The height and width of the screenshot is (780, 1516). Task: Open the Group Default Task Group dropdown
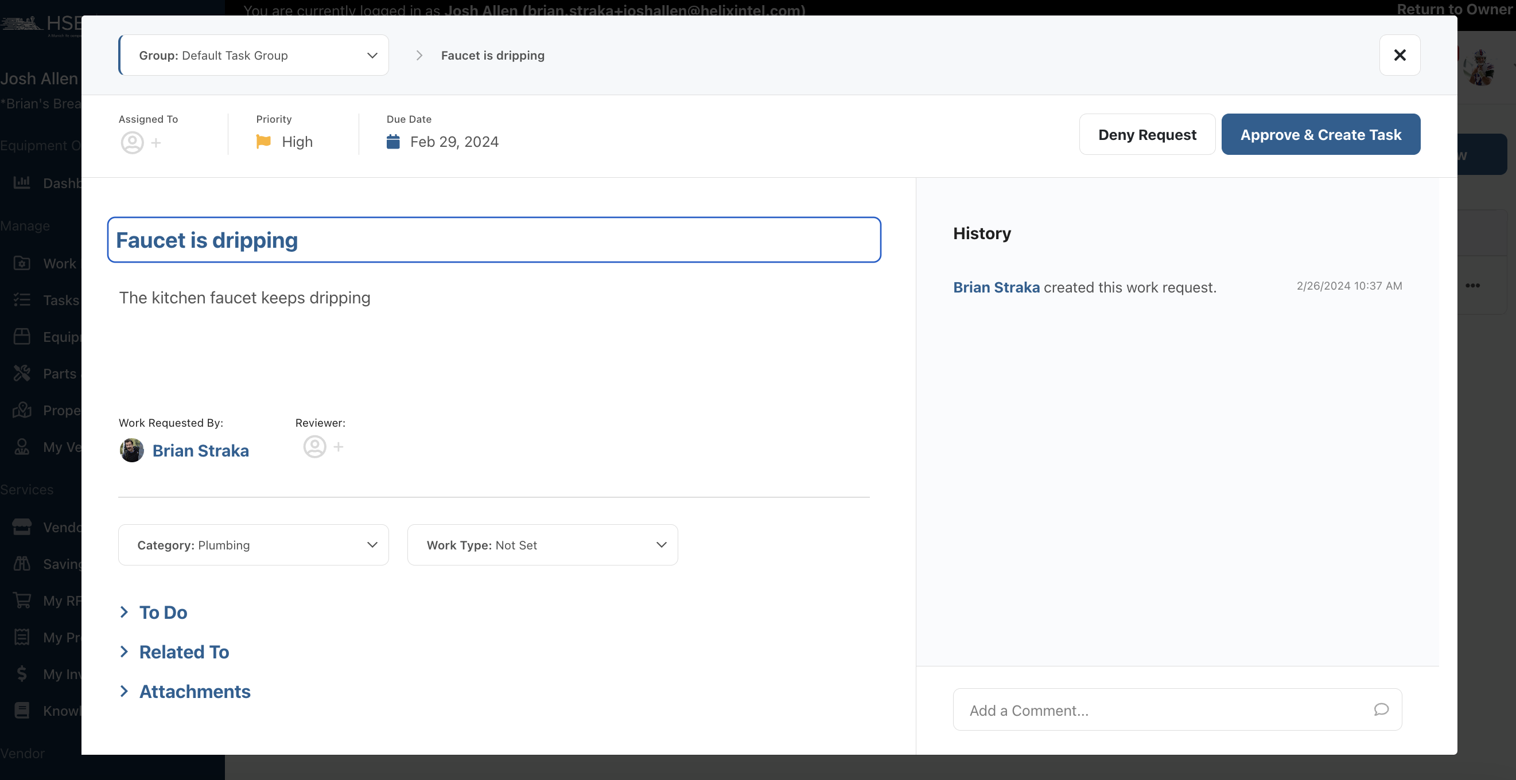pos(254,55)
